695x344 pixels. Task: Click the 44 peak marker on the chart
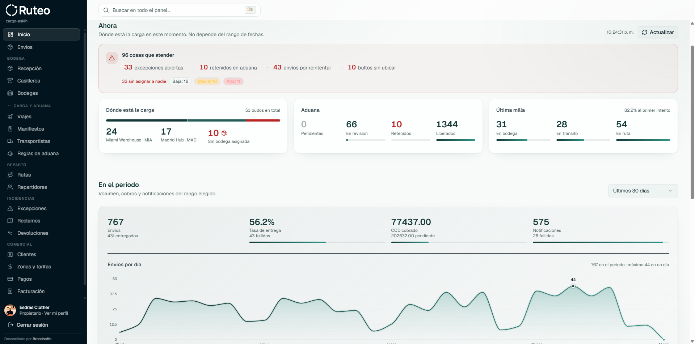(x=573, y=286)
